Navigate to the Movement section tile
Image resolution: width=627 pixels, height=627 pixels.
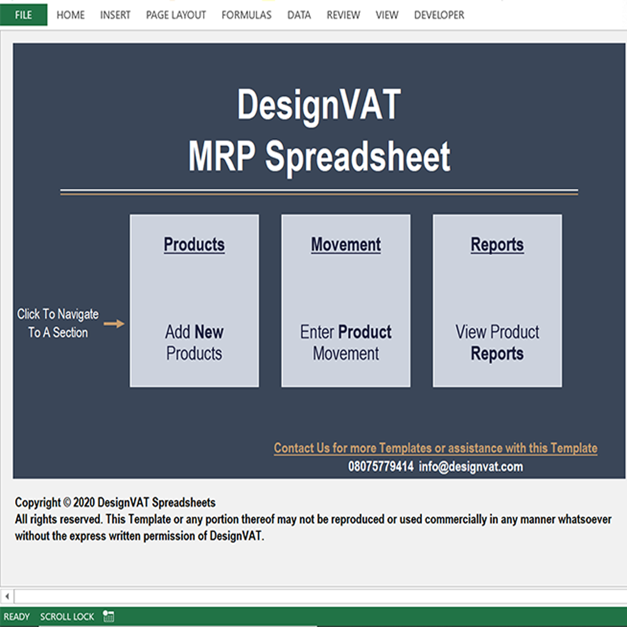(x=345, y=301)
